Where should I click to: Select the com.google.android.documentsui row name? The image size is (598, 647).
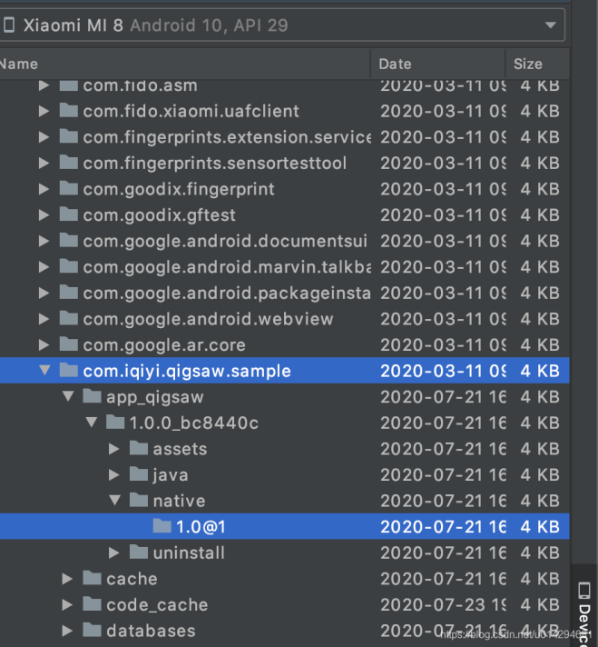coord(225,242)
